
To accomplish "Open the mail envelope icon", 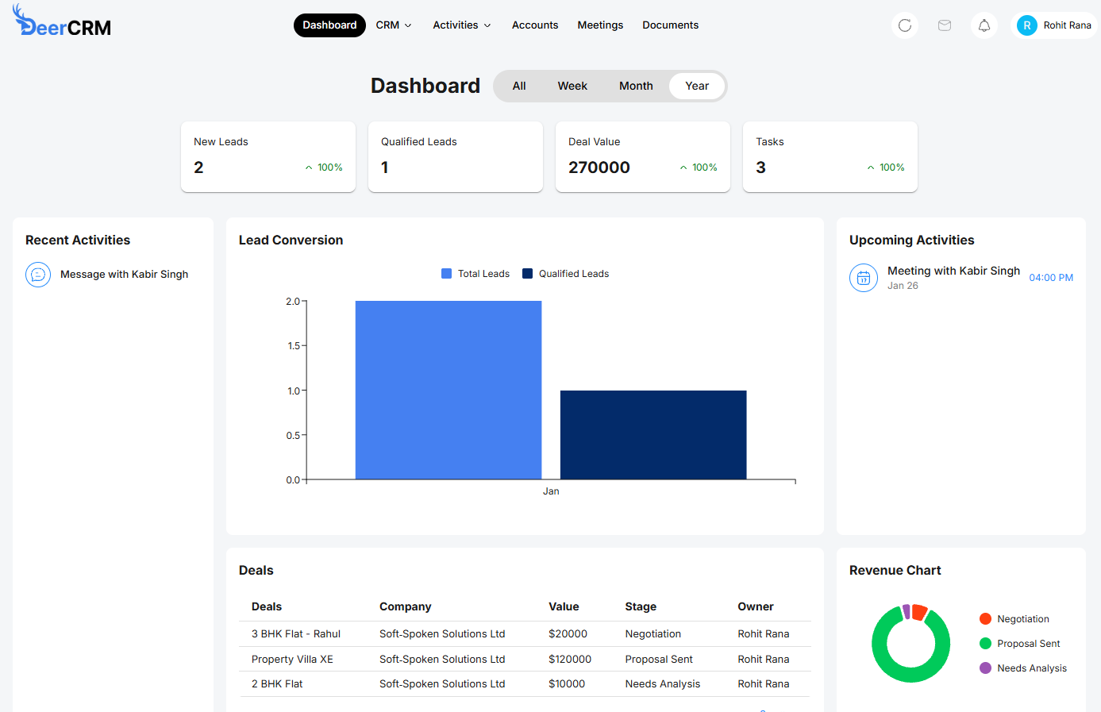I will 944,25.
